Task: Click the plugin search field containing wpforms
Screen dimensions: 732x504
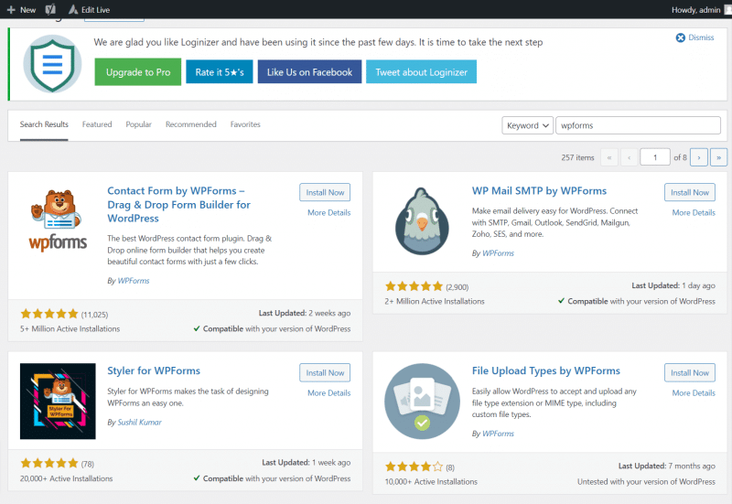Action: pyautogui.click(x=638, y=125)
